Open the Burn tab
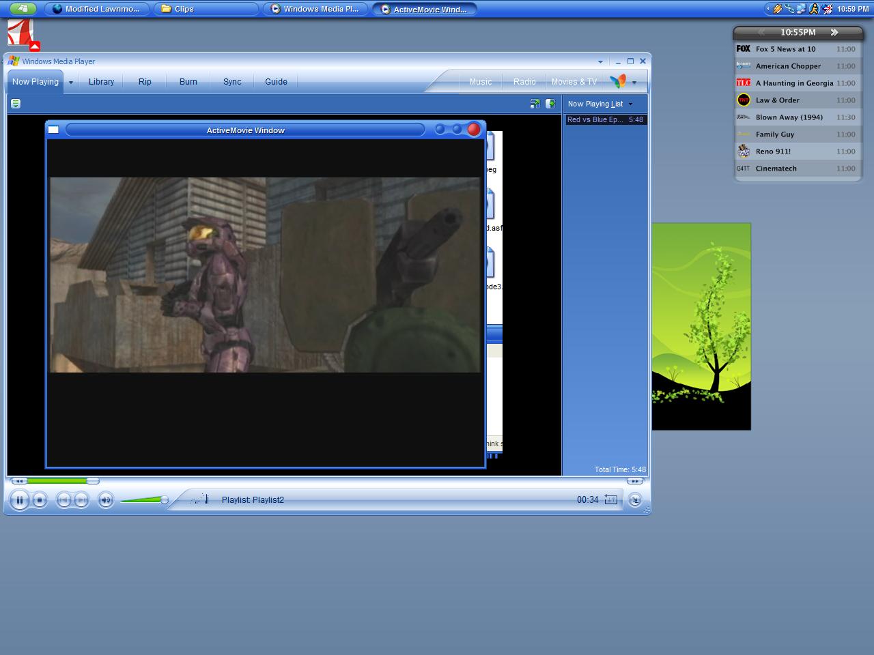 [188, 81]
